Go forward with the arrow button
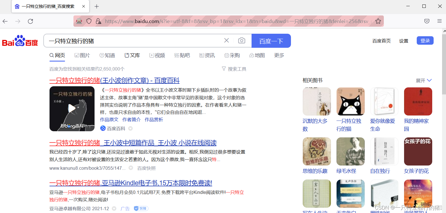This screenshot has height=213, width=446. [18, 21]
